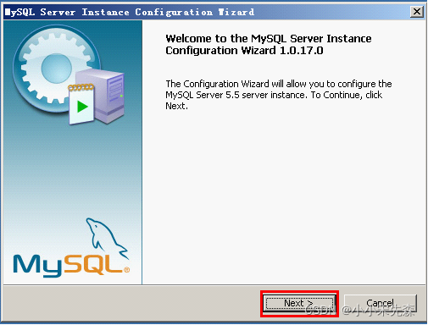Click the window title 'MySQL Server Instance Configuration Wizard'
Viewport: 428px width, 325px height.
130,12
